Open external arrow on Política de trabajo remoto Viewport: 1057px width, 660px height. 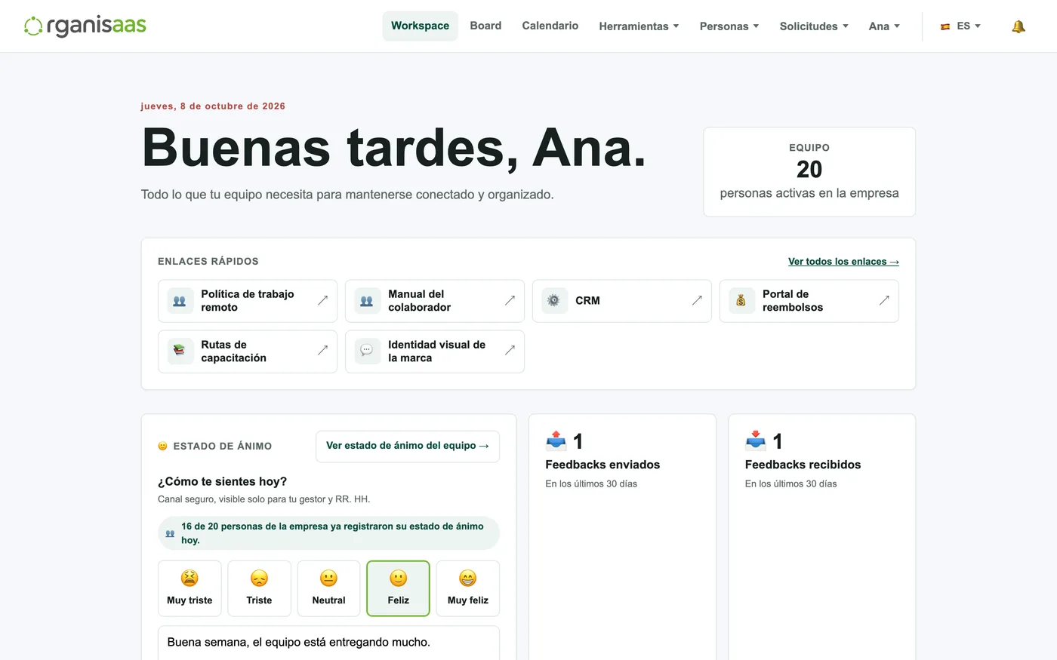click(322, 300)
